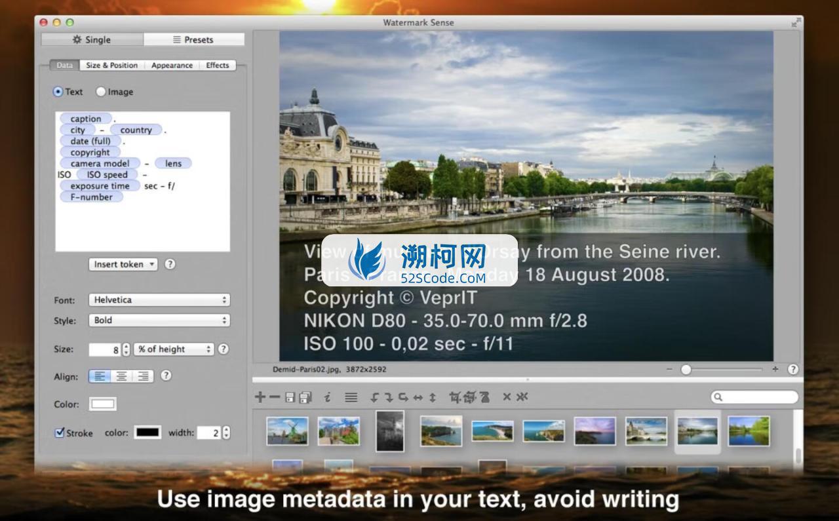Click the stamp icon after crop icons
This screenshot has height=521, width=839.
484,397
